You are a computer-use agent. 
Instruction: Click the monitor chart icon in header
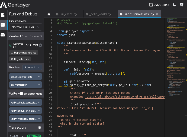coord(182,5)
